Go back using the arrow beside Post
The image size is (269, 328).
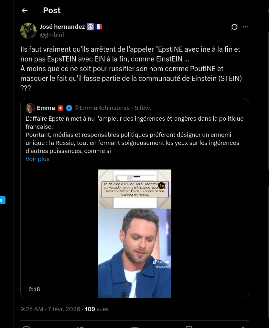[25, 10]
